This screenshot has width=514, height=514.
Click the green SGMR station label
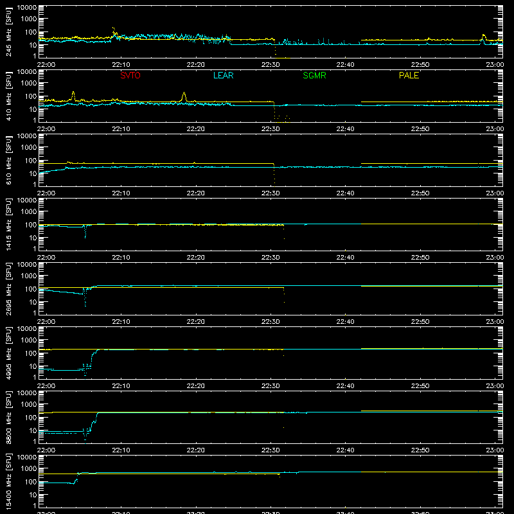[314, 75]
